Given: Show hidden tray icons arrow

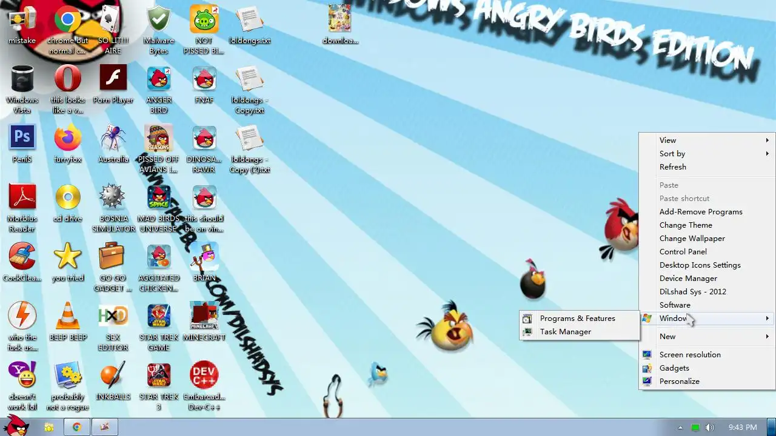Looking at the screenshot, I should tap(680, 428).
